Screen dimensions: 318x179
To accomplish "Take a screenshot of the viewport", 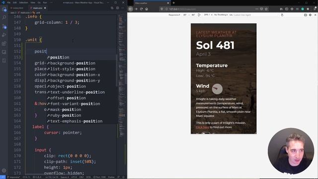I will (x=306, y=15).
